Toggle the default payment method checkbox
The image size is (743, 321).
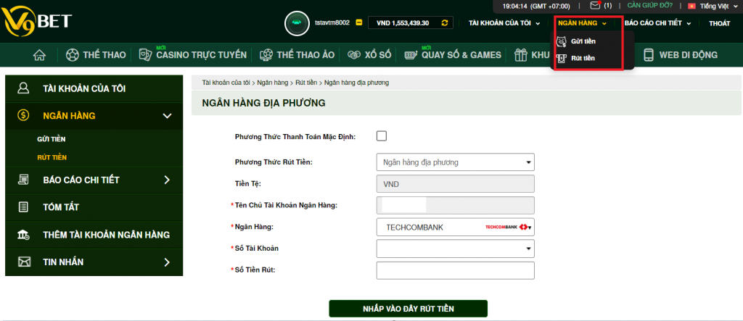[382, 136]
